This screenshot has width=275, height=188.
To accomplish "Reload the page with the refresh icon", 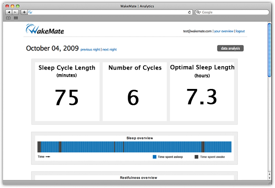I will coord(189,13).
